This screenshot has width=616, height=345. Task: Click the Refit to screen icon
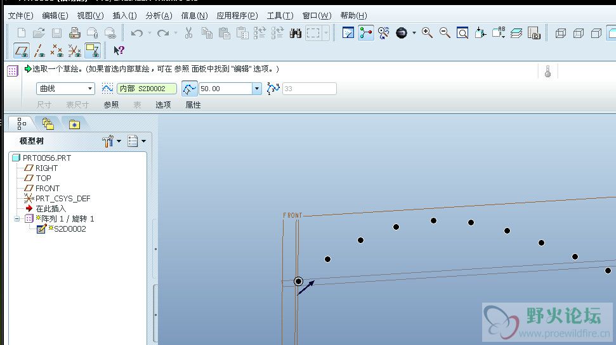click(462, 33)
